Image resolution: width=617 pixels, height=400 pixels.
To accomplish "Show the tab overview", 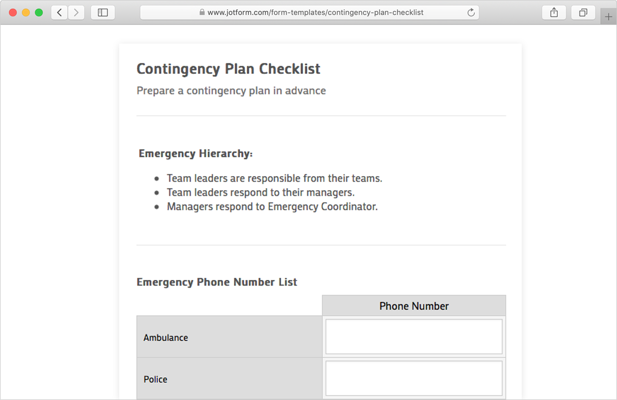I will point(583,12).
